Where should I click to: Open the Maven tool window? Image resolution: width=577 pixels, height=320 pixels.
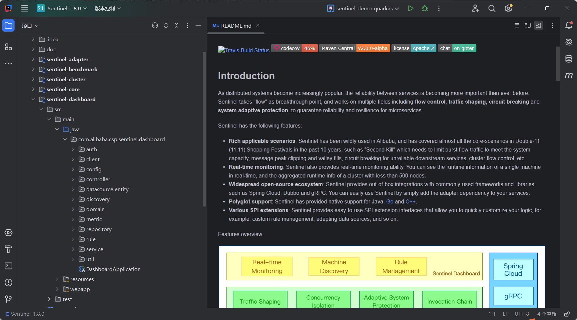tap(569, 75)
